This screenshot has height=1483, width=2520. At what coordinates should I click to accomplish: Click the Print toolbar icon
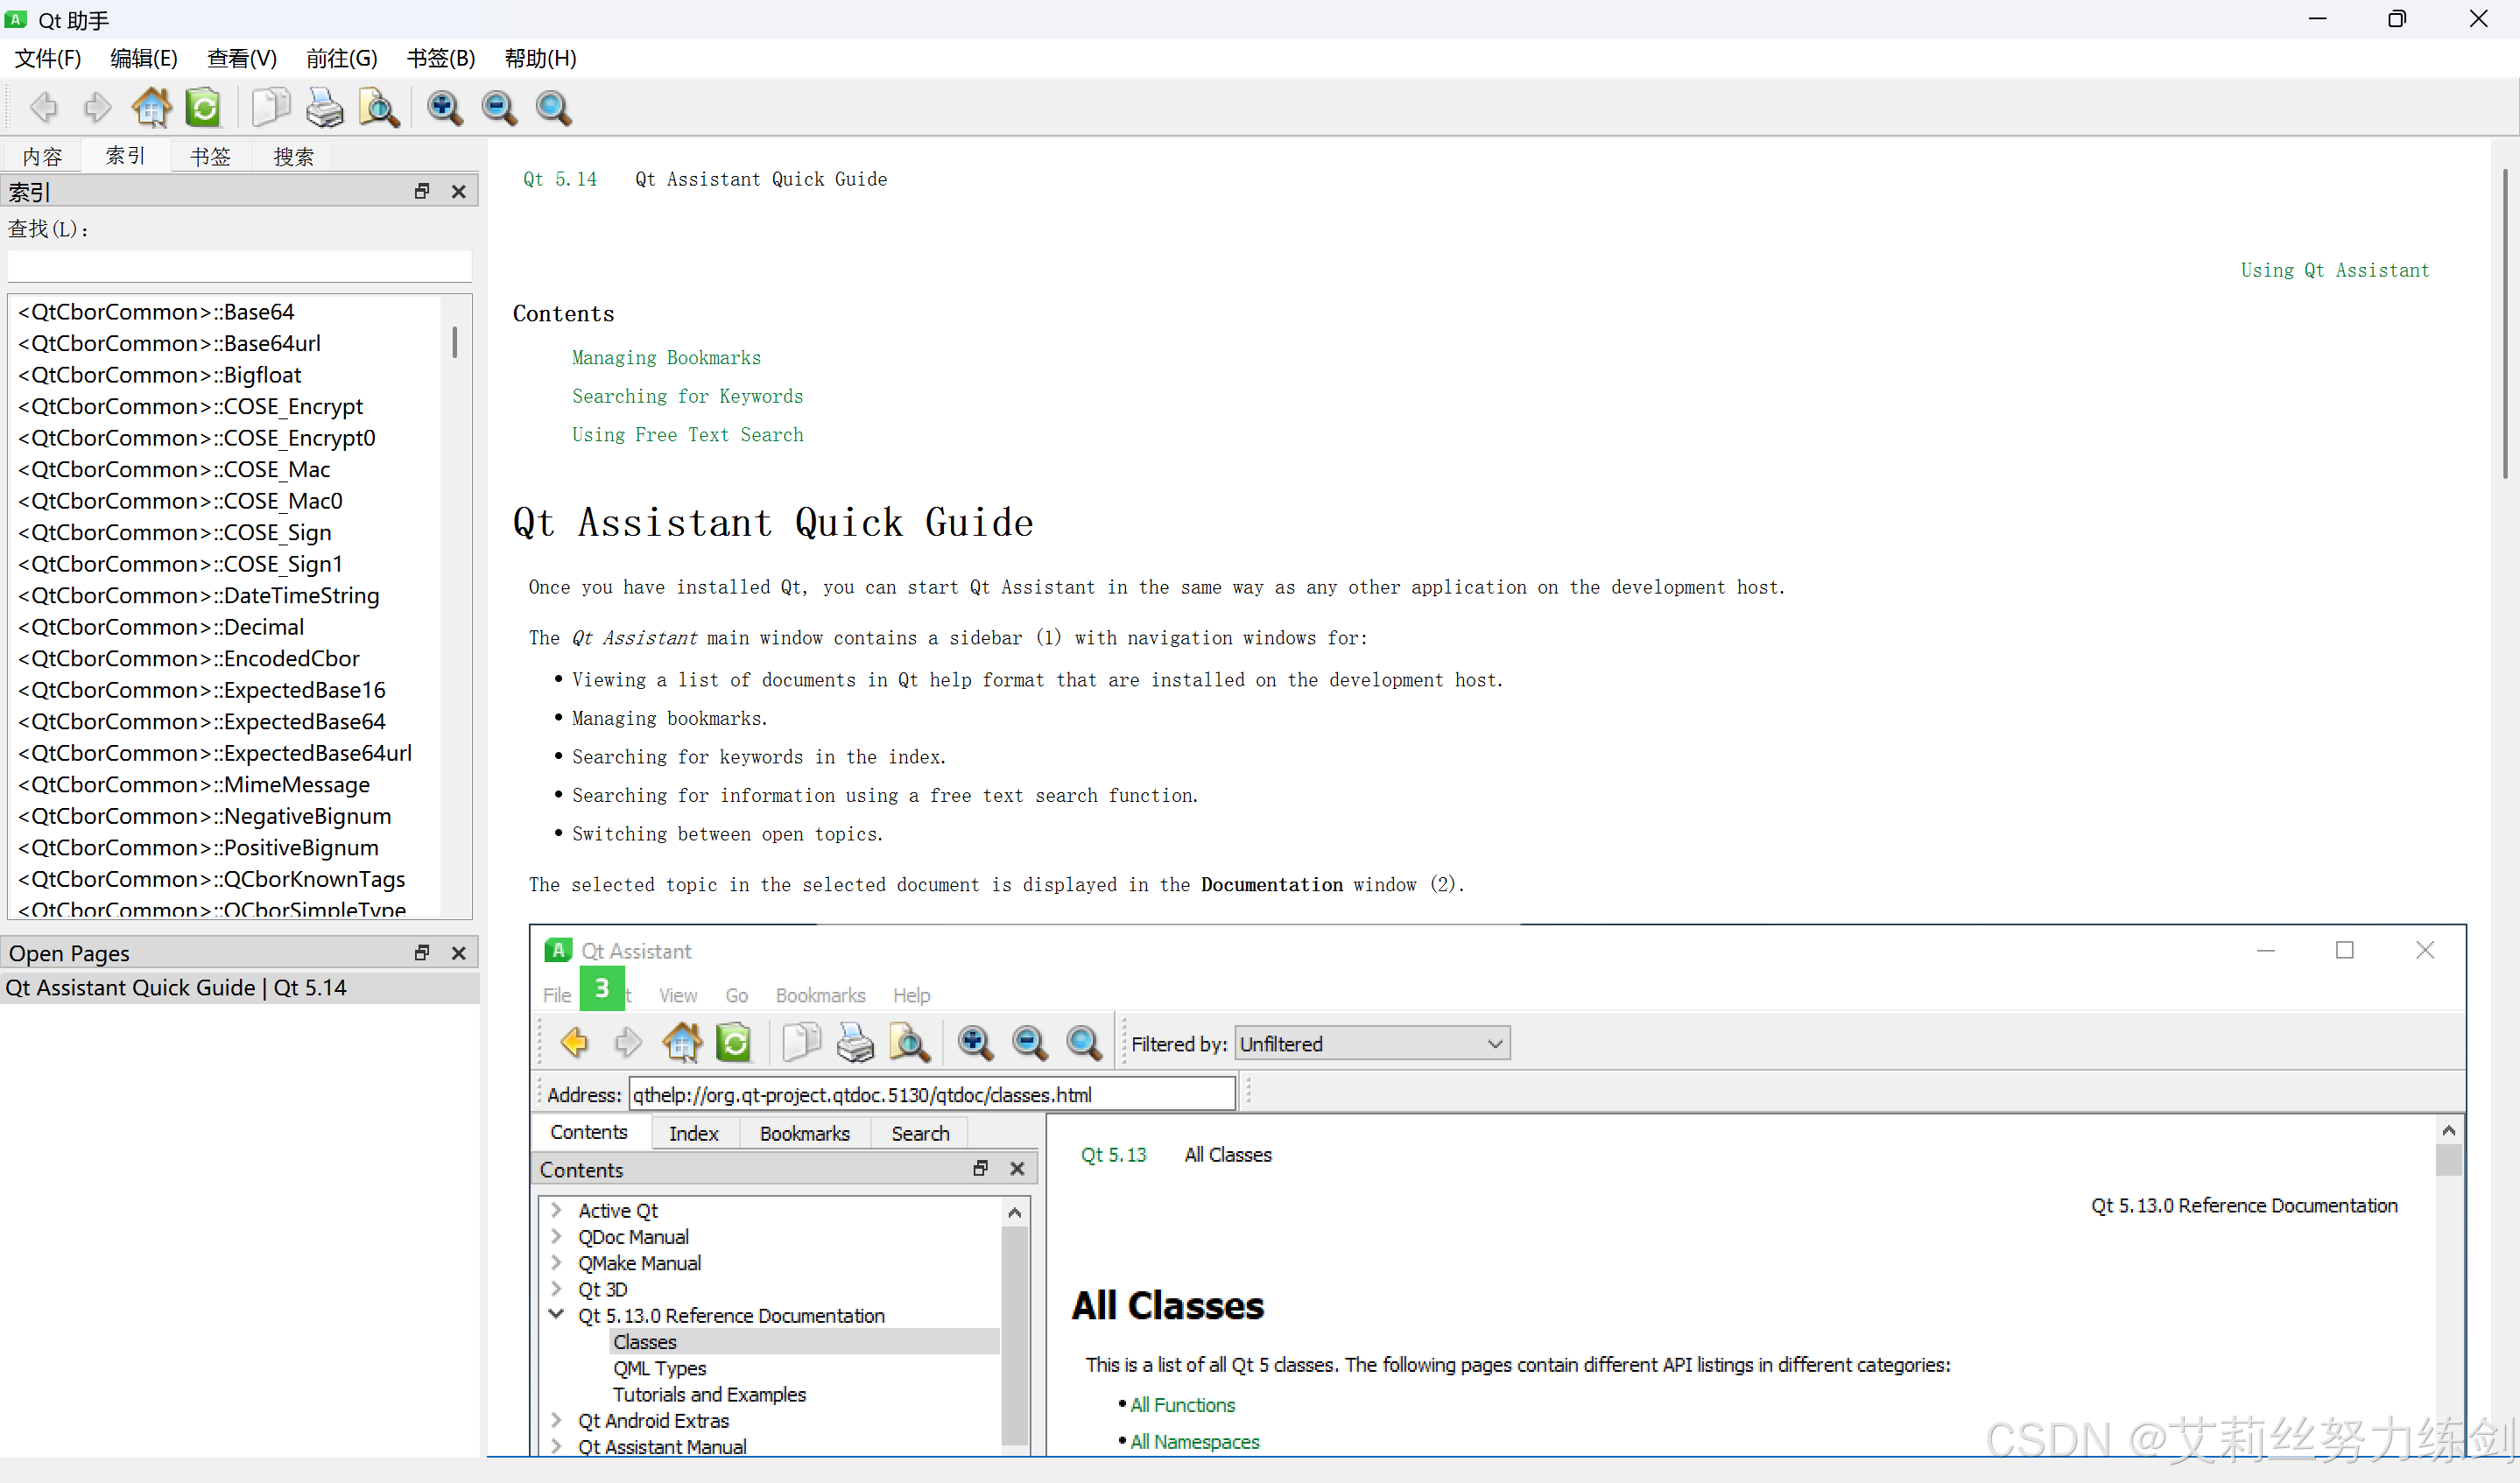[324, 107]
